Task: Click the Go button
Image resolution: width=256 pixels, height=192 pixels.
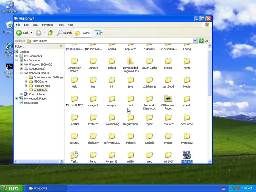Action: 203,41
